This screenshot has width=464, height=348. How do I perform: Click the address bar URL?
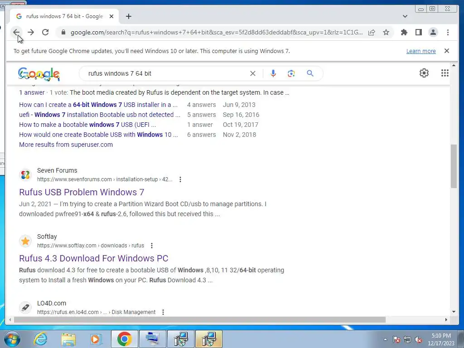216,32
